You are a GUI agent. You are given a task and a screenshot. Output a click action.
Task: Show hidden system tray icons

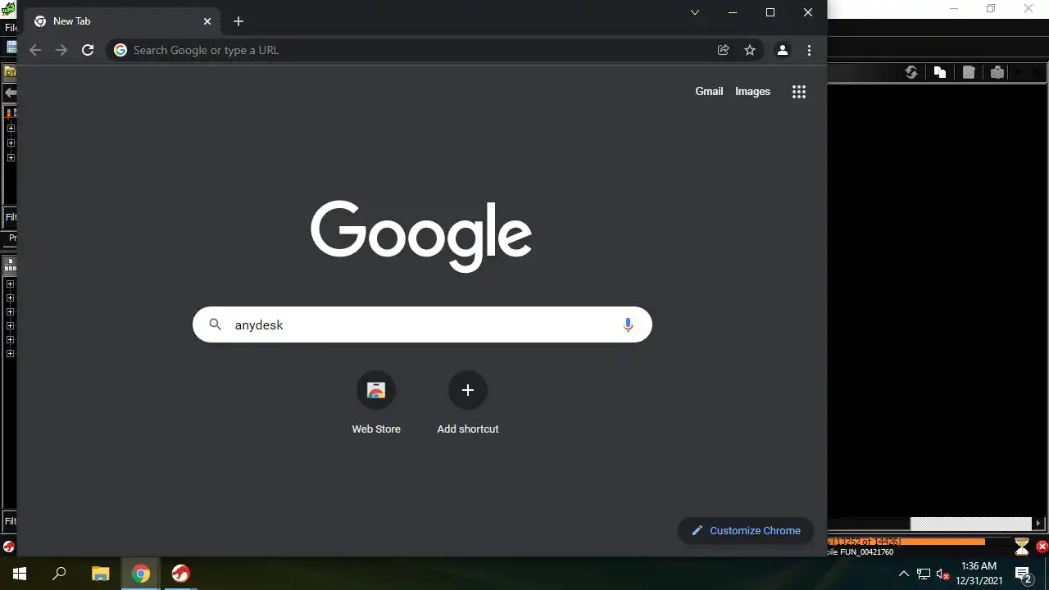click(903, 574)
